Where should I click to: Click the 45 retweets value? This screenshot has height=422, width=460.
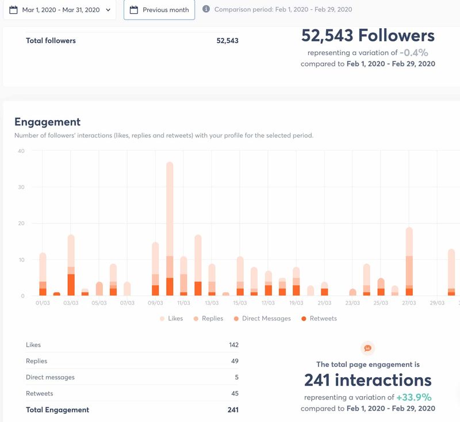(235, 394)
